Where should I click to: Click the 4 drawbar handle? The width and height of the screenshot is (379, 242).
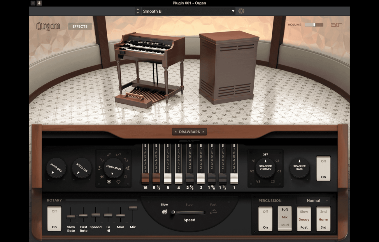[x=178, y=178]
